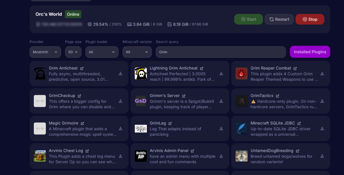Open GrimCheckup external link icon
This screenshot has height=175, width=344.
point(79,96)
